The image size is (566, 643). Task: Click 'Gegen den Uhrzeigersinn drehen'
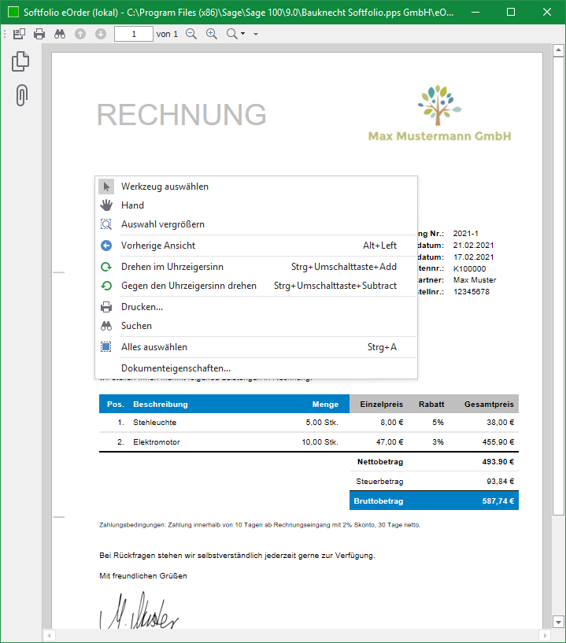188,286
